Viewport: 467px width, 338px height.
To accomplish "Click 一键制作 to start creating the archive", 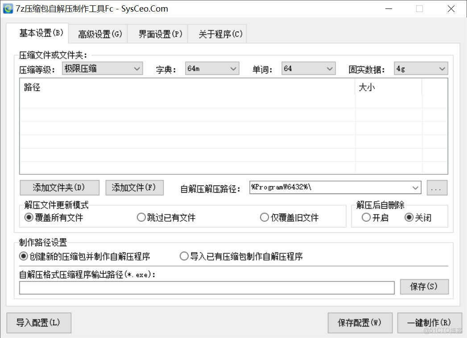I will 430,323.
